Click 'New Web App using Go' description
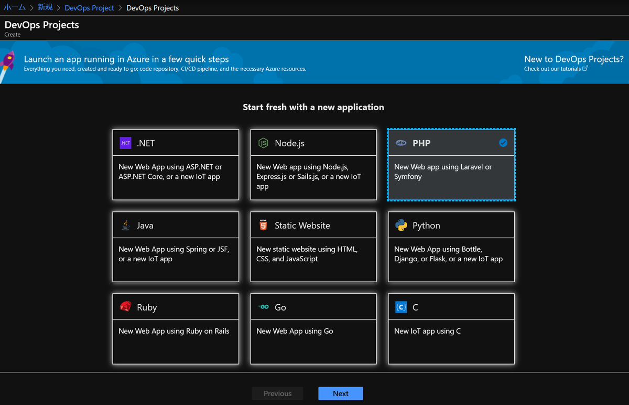Screen dimensions: 629x405 [295, 331]
